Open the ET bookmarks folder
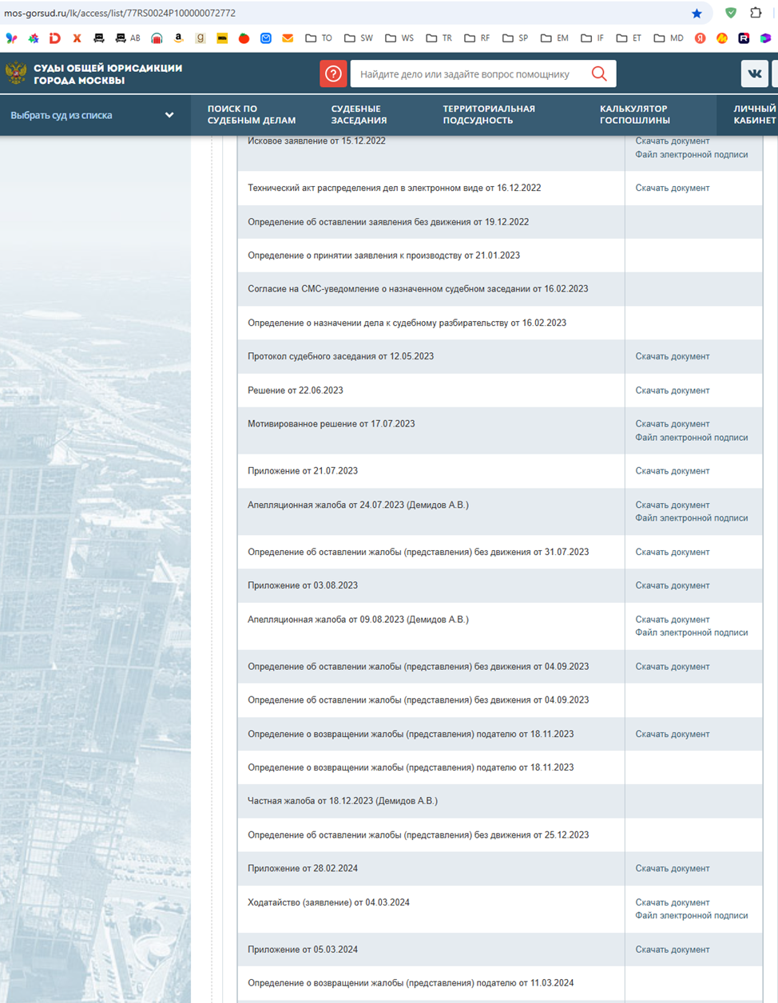 click(629, 38)
